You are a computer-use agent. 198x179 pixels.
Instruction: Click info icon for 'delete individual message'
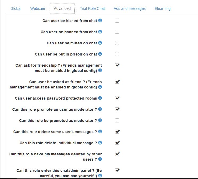pos(100,143)
